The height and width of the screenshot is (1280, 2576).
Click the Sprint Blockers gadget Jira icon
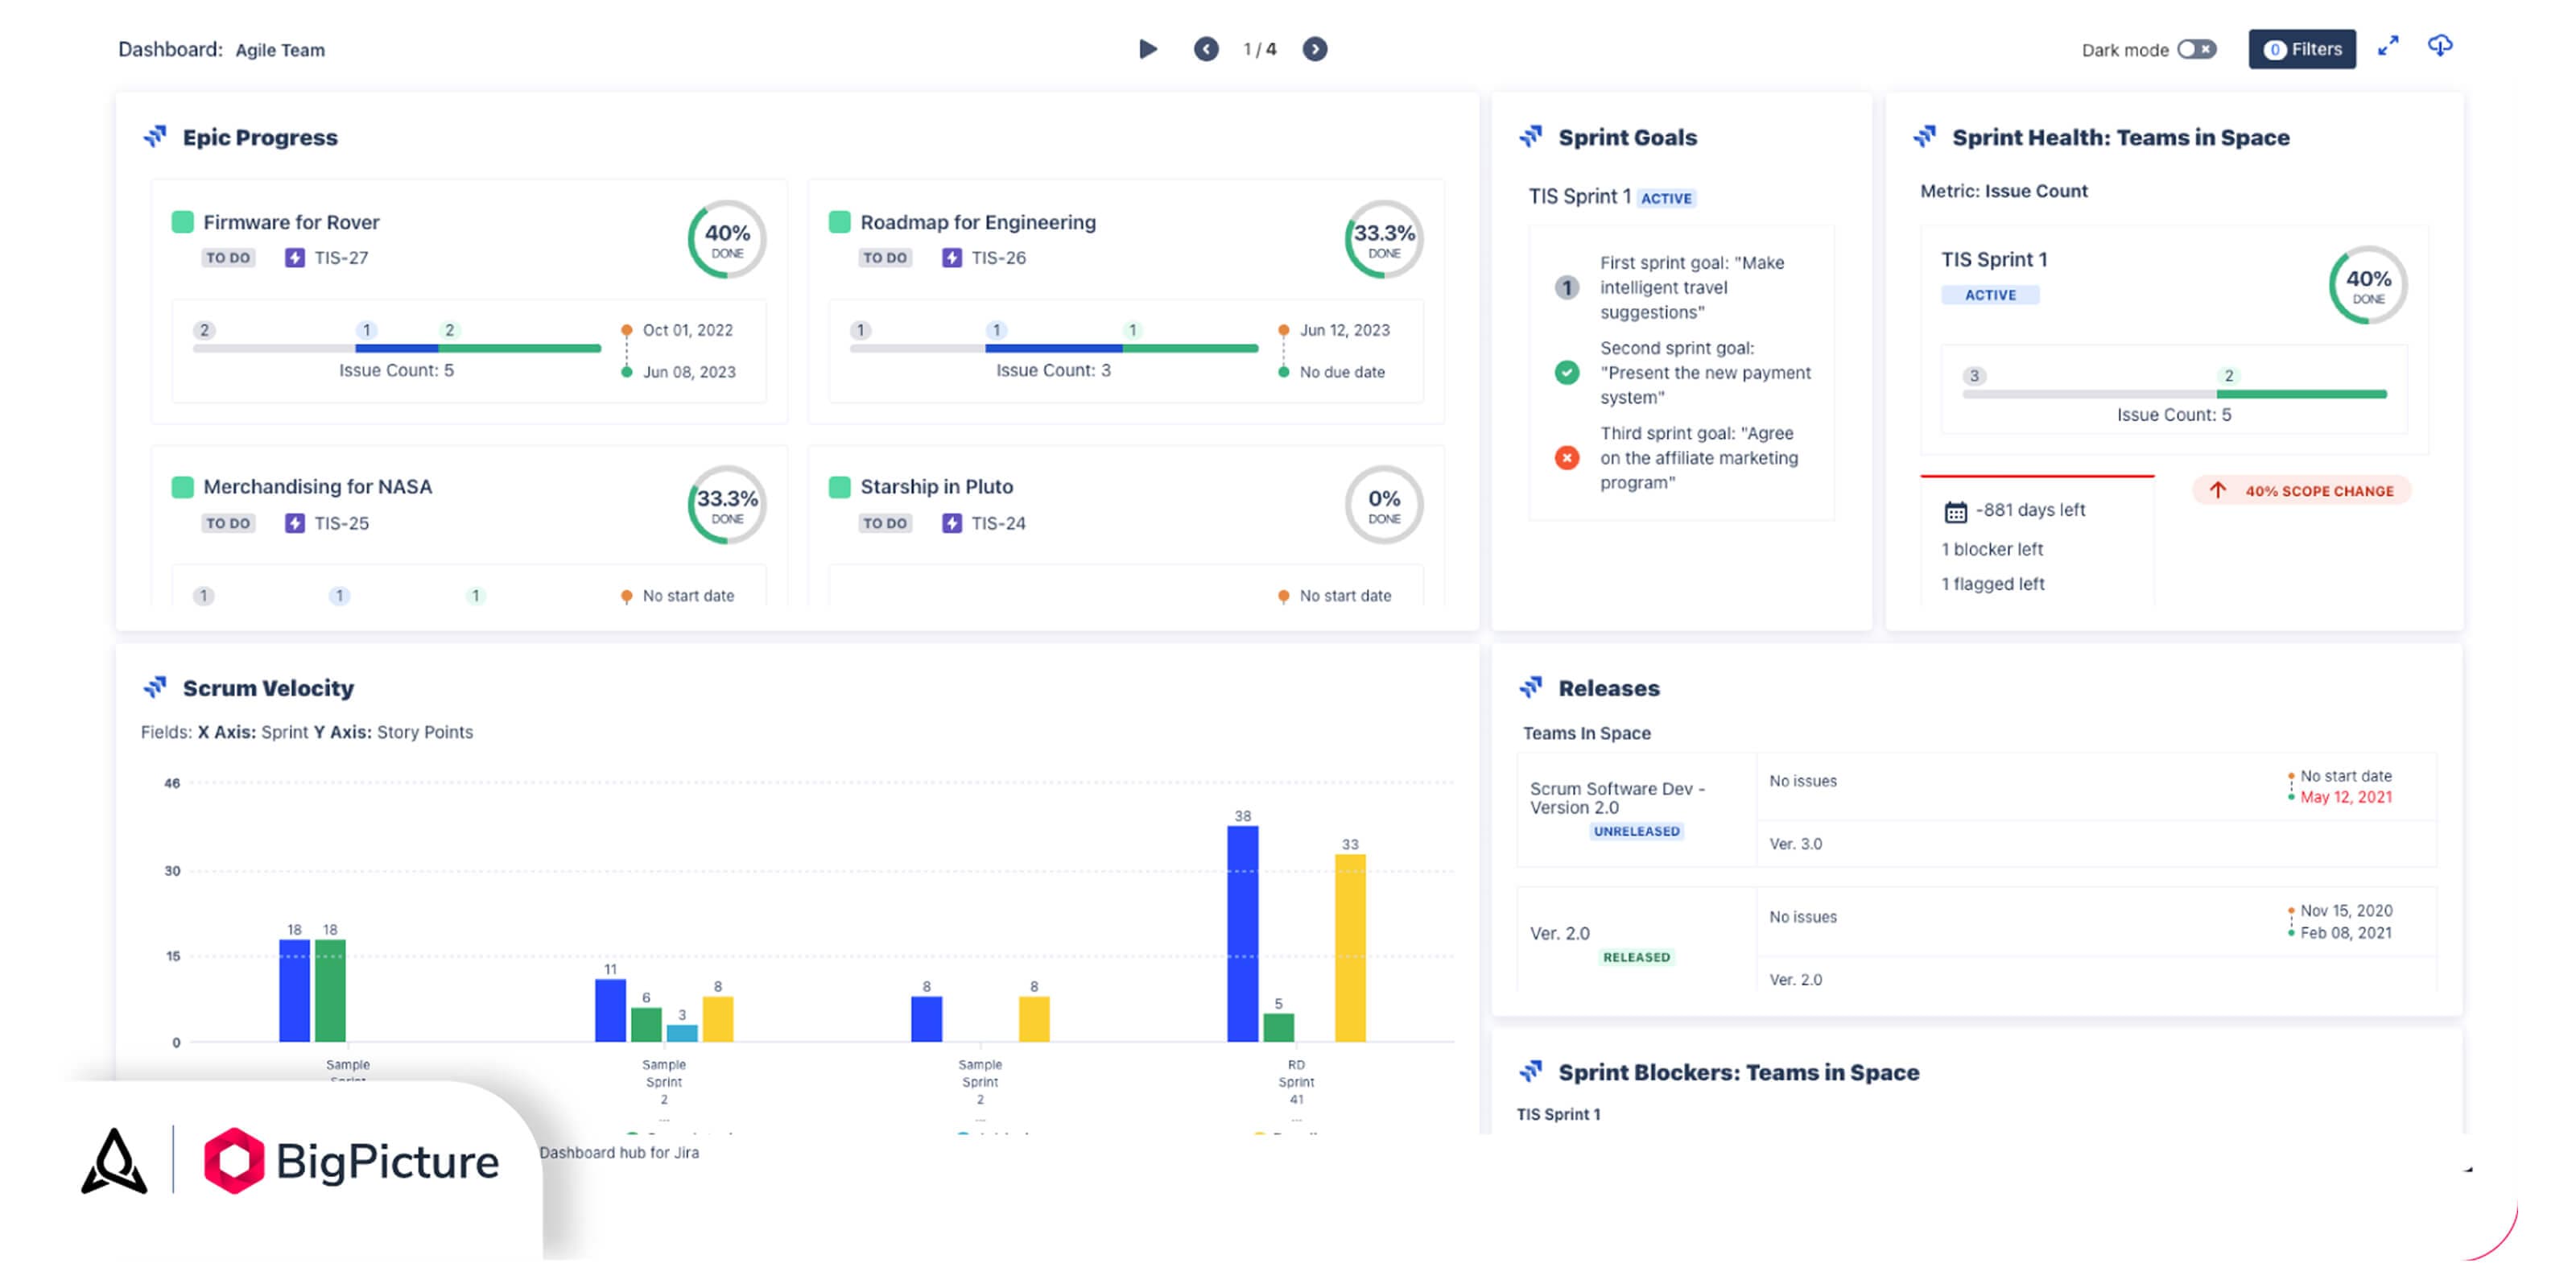point(1531,1071)
